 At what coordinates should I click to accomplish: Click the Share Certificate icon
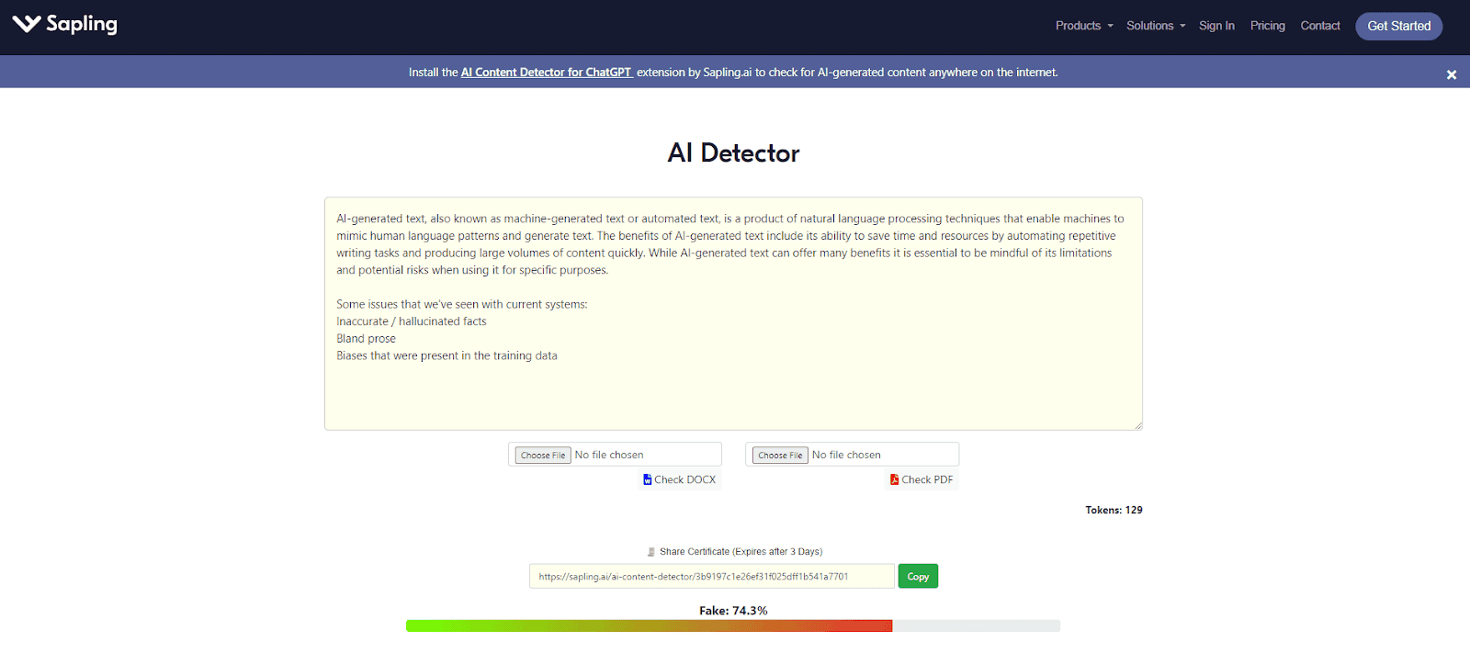(651, 552)
